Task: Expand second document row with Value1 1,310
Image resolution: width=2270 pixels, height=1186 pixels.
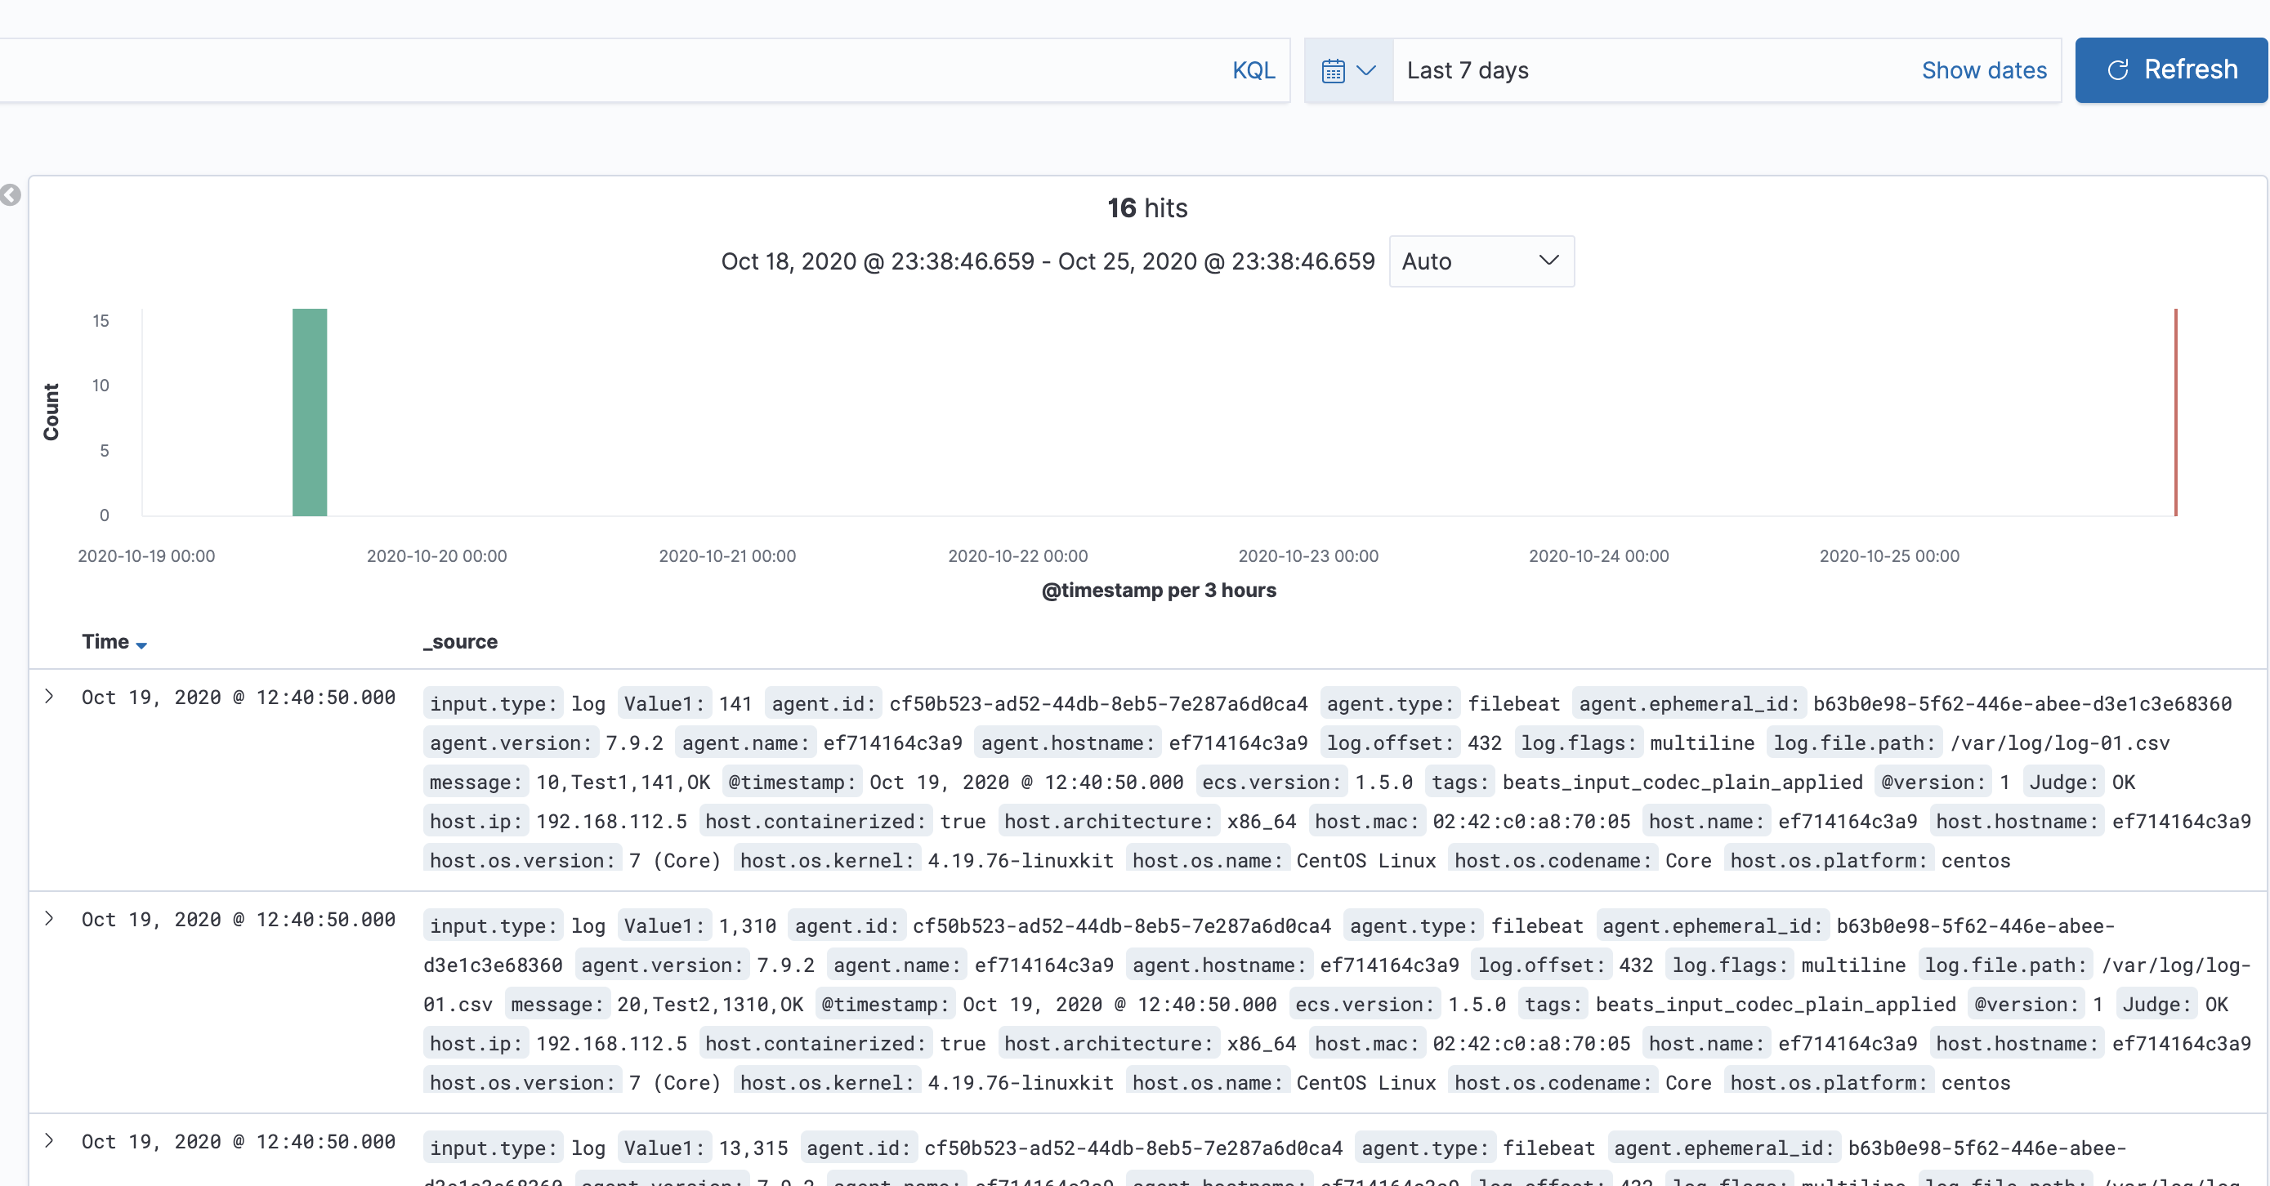Action: pyautogui.click(x=49, y=918)
